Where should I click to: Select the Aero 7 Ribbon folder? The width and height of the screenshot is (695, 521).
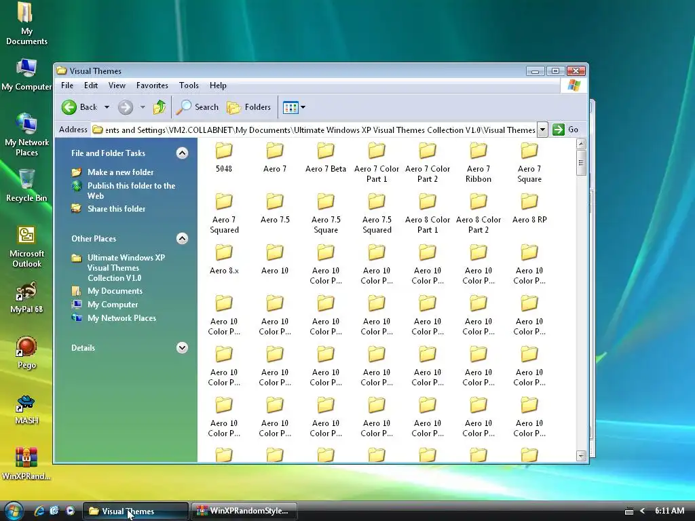click(x=478, y=163)
